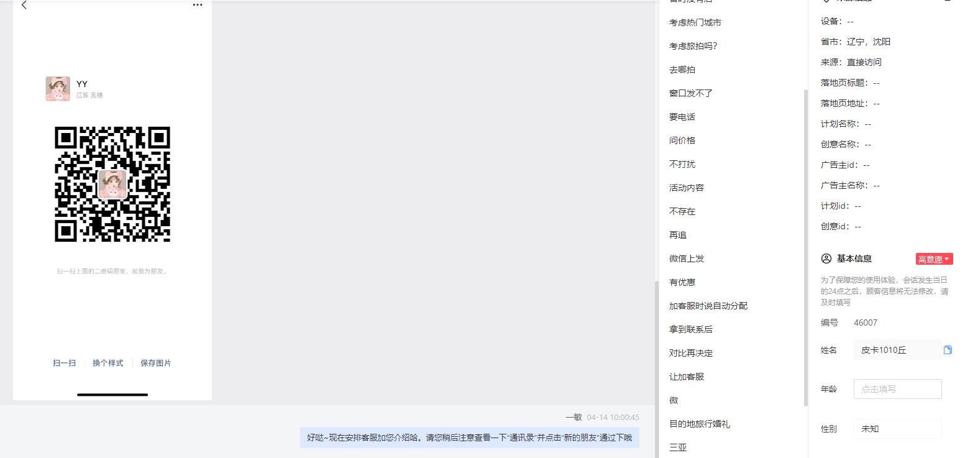This screenshot has height=458, width=965.
Task: Click 扫一扫 below the QR code
Action: click(65, 363)
